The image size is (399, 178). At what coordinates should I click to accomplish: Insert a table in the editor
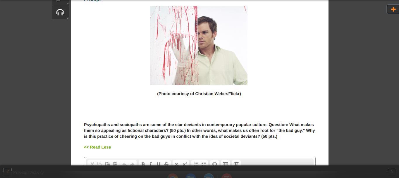click(x=225, y=164)
